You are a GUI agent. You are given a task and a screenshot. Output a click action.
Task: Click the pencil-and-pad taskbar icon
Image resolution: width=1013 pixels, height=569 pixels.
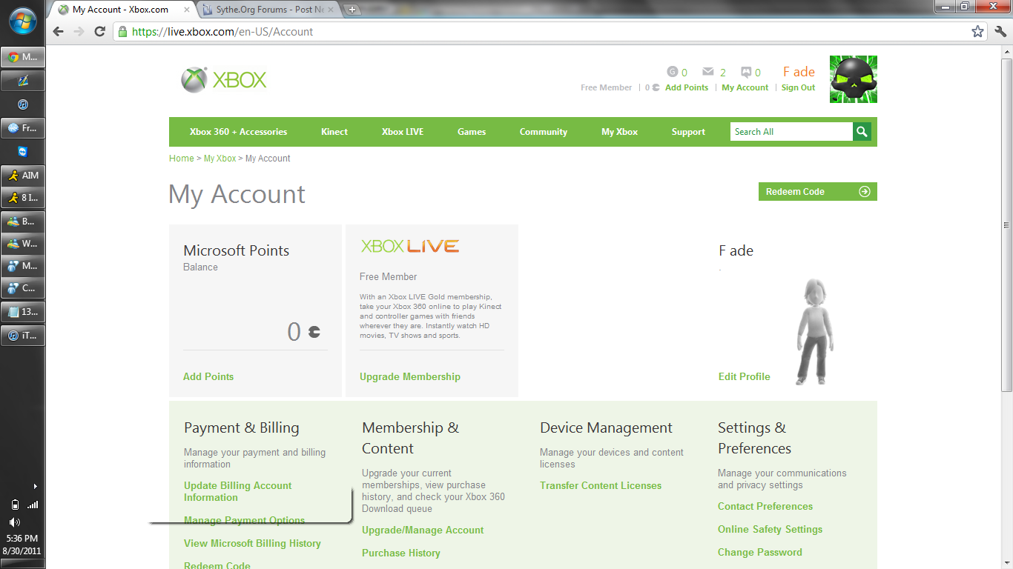click(22, 81)
